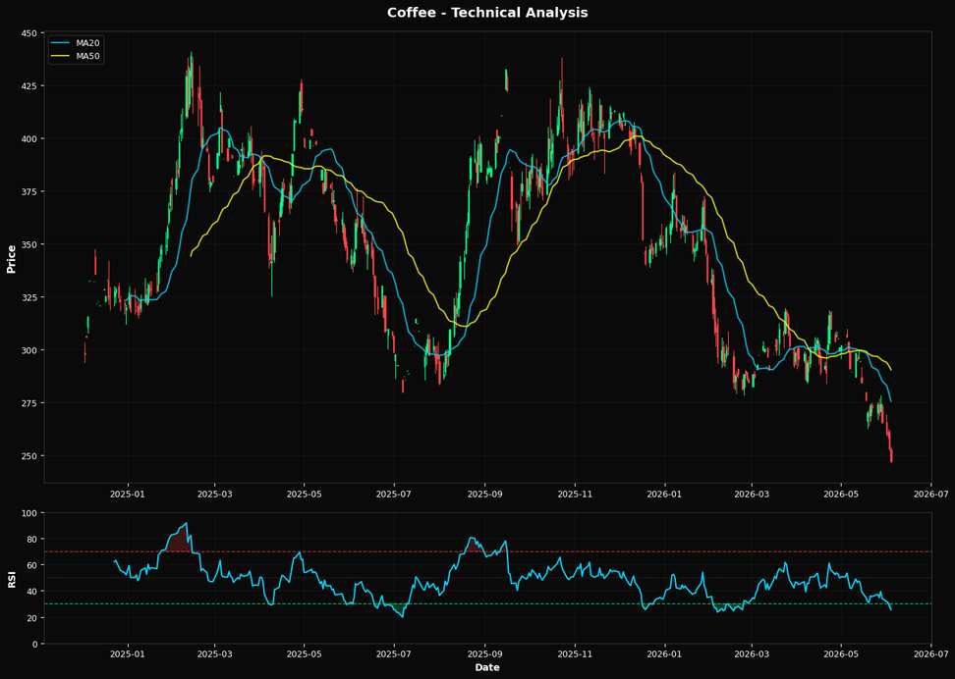Click the 2025-03 price chart date tick
Image resolution: width=955 pixels, height=679 pixels.
click(x=214, y=494)
